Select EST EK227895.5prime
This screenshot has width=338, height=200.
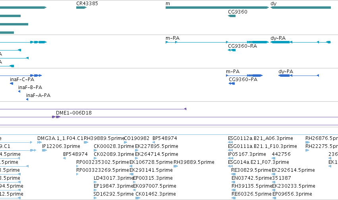pyautogui.click(x=156, y=146)
